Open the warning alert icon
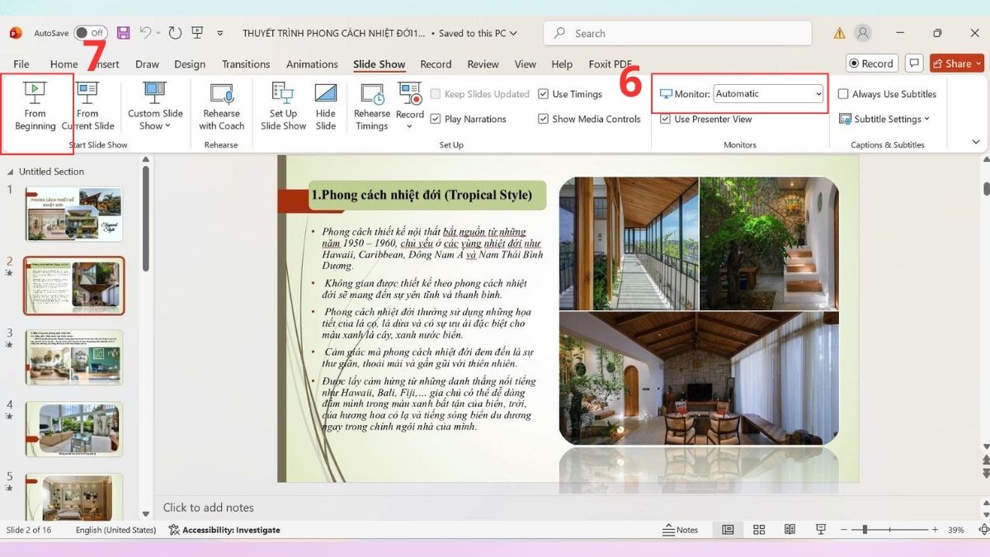990x557 pixels. point(839,33)
